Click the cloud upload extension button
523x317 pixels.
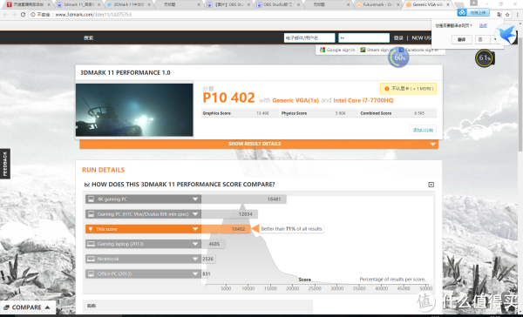[473, 13]
